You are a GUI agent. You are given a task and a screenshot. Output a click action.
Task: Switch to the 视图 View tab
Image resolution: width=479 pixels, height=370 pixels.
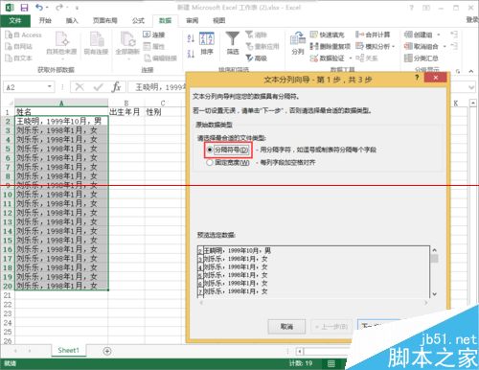click(219, 21)
